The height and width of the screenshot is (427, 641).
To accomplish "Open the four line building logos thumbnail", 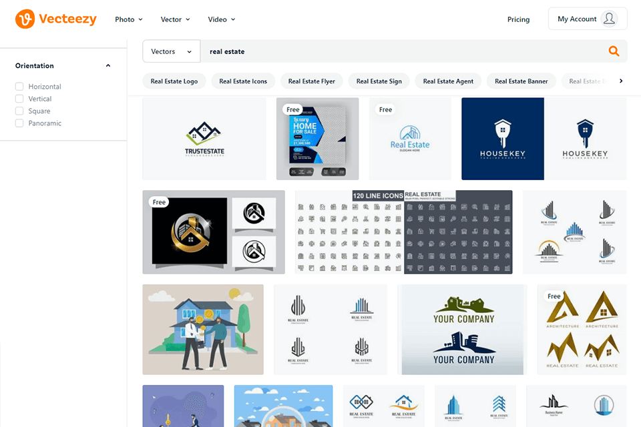I will pos(331,330).
